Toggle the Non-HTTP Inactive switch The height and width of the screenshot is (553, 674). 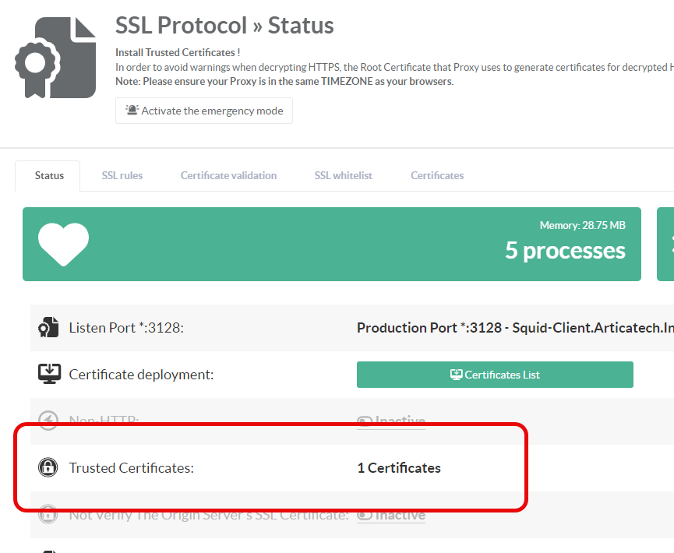(365, 421)
